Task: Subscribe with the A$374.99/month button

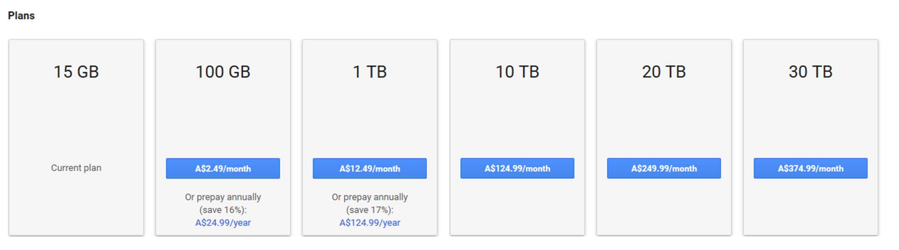Action: 811,168
